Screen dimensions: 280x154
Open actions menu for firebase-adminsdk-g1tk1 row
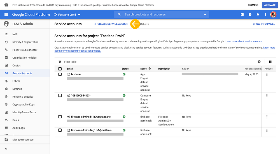point(267,130)
